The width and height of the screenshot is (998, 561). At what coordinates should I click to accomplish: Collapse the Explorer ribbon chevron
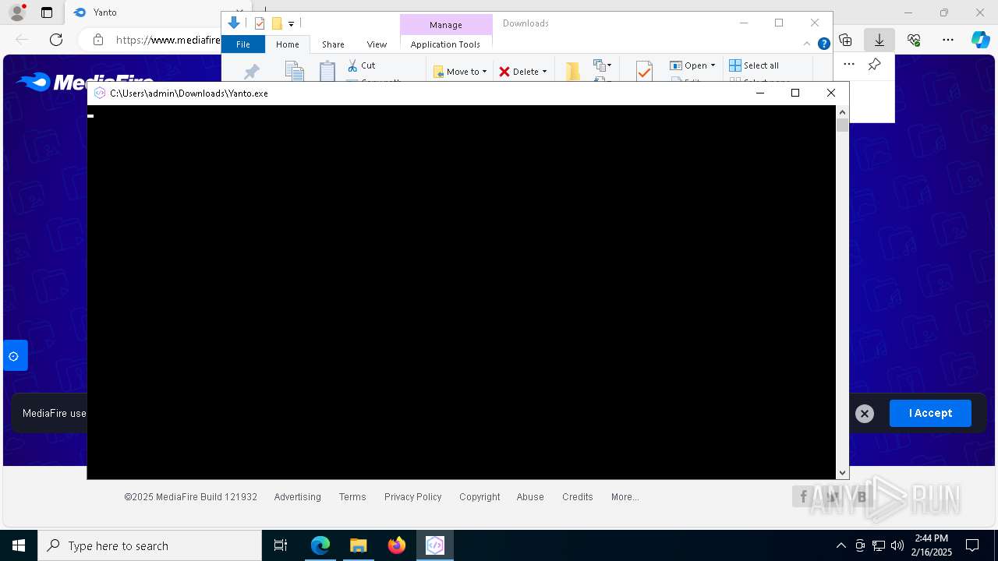coord(807,44)
